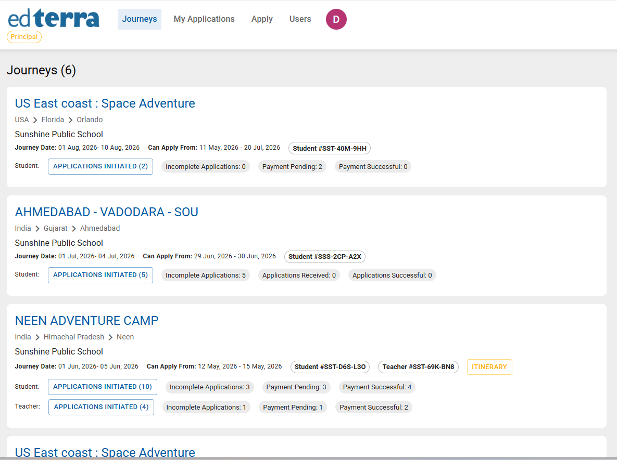617x460 pixels.
Task: Click teacher code #SST-69K-BN8 chip
Action: (x=418, y=367)
